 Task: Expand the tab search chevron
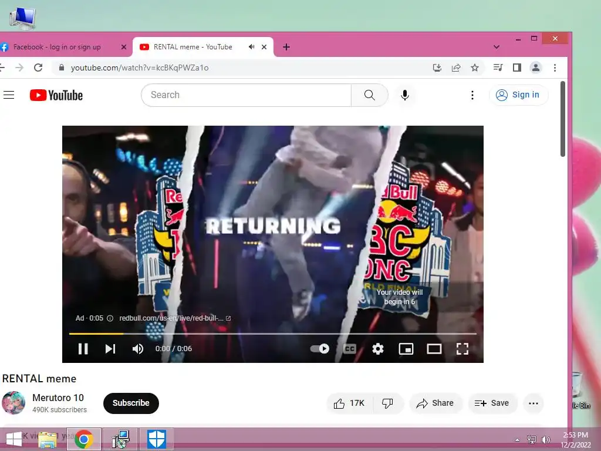click(x=497, y=47)
